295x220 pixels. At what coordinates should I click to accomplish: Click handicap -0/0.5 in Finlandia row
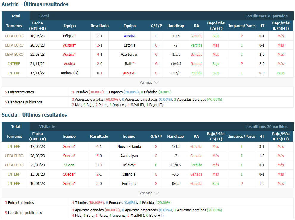175,183
